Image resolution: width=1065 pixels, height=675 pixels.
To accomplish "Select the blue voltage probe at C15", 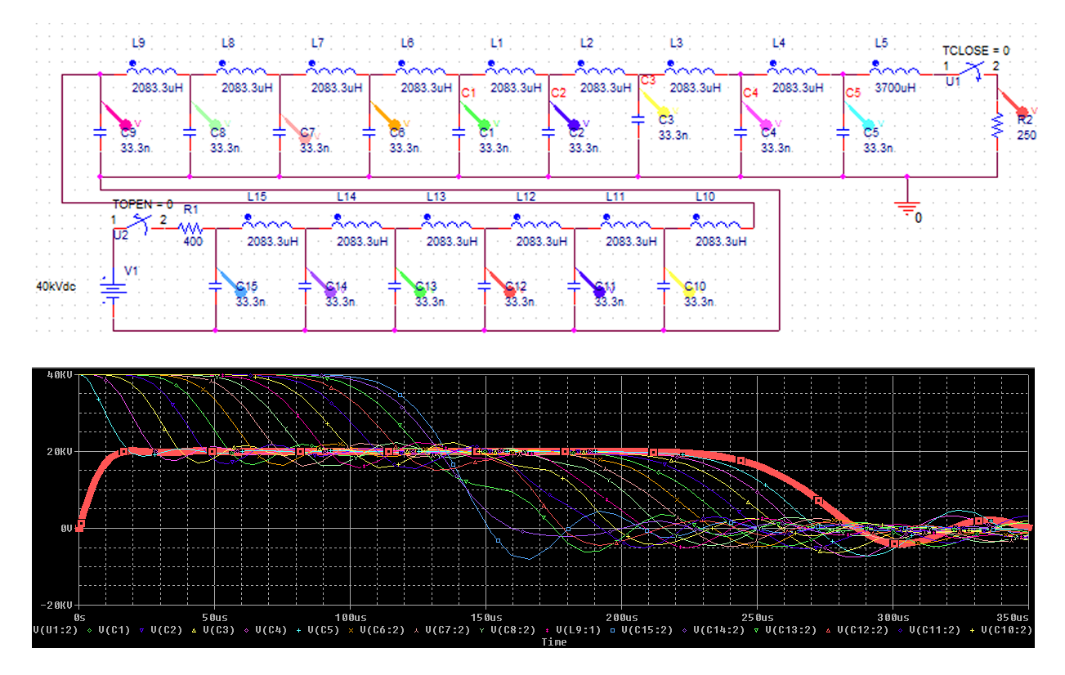I will point(230,281).
